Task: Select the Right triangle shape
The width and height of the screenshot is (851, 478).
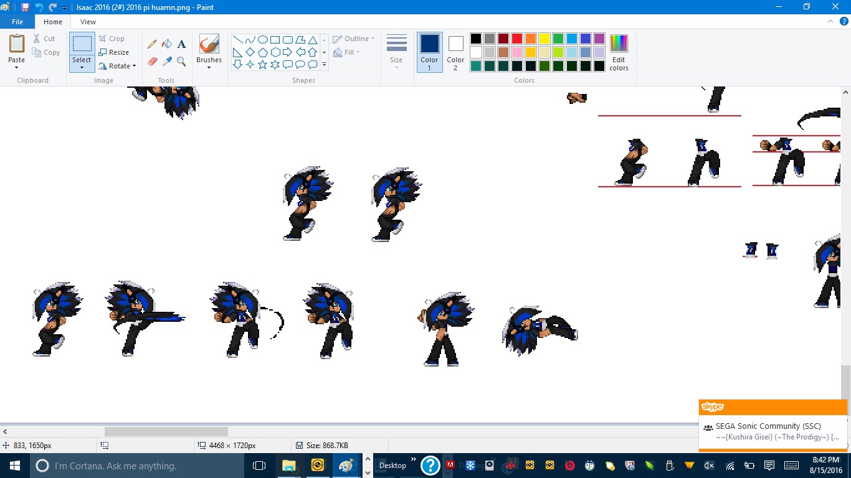Action: coord(237,52)
